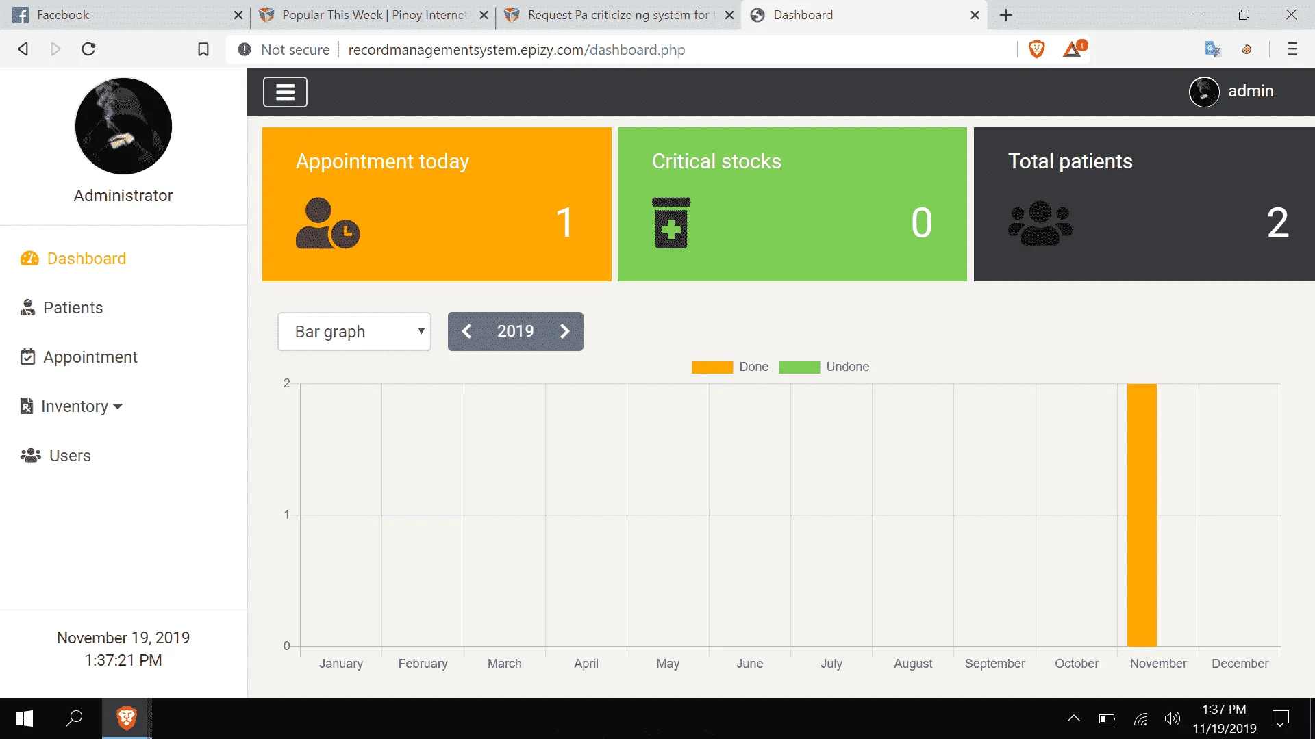Open the Dashboard sidebar item
The width and height of the screenshot is (1315, 739).
click(x=73, y=259)
